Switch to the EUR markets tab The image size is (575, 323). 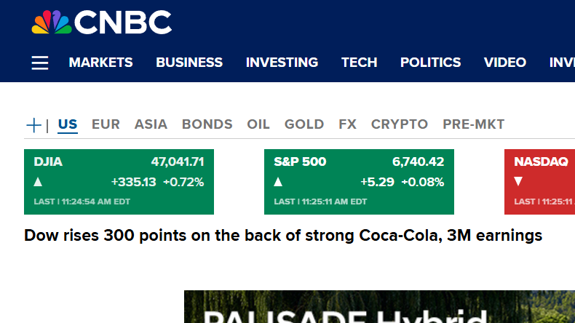pyautogui.click(x=106, y=124)
